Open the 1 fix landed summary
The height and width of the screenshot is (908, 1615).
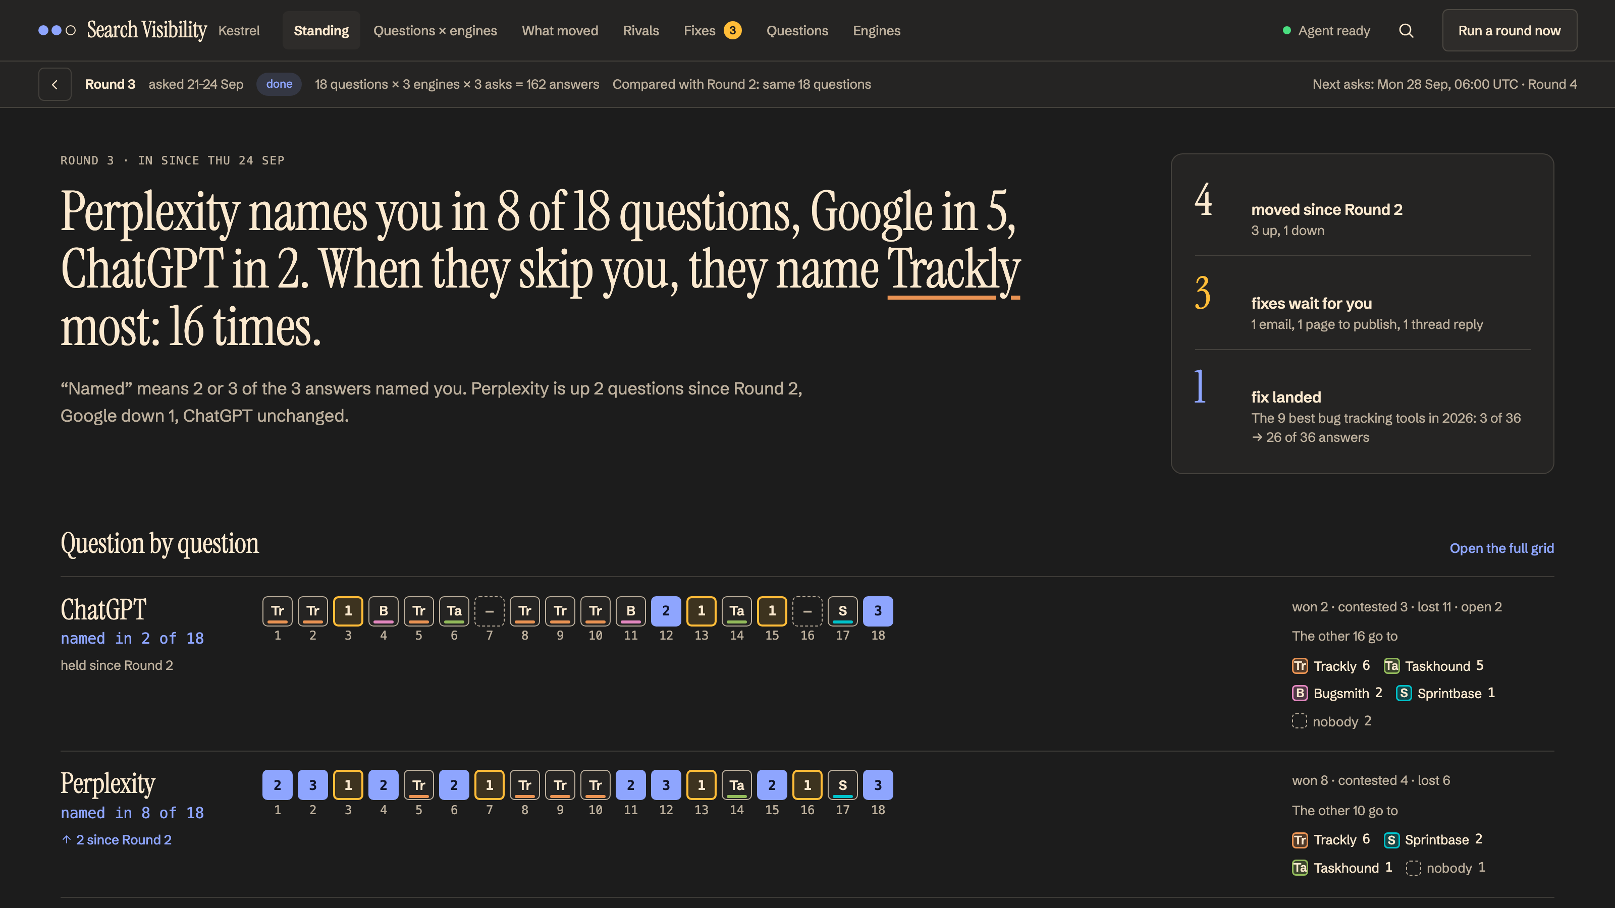pos(1362,407)
